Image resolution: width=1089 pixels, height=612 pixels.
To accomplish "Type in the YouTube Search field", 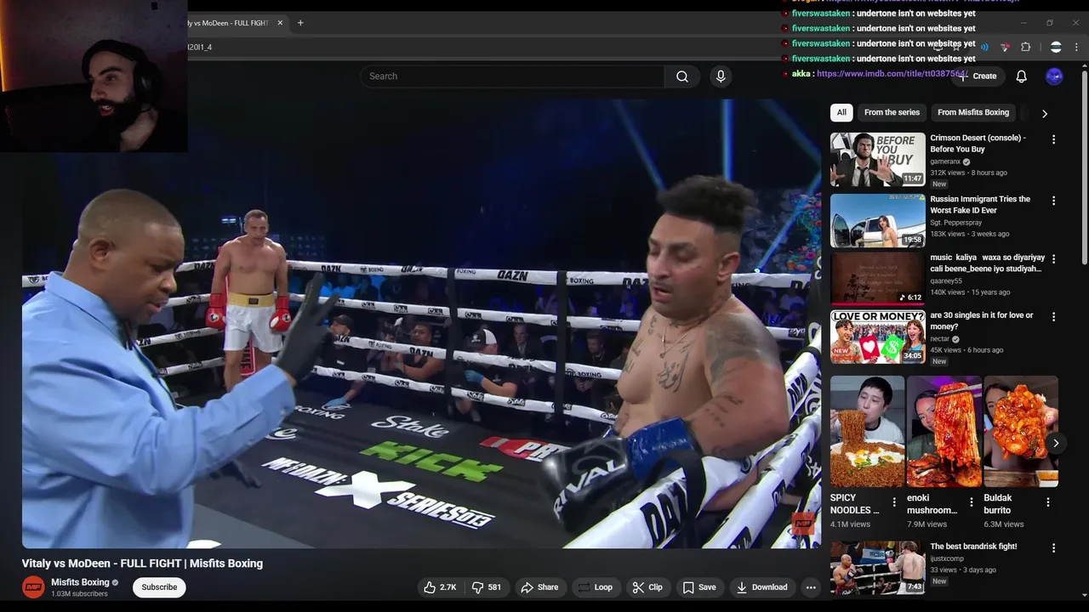I will pyautogui.click(x=512, y=76).
